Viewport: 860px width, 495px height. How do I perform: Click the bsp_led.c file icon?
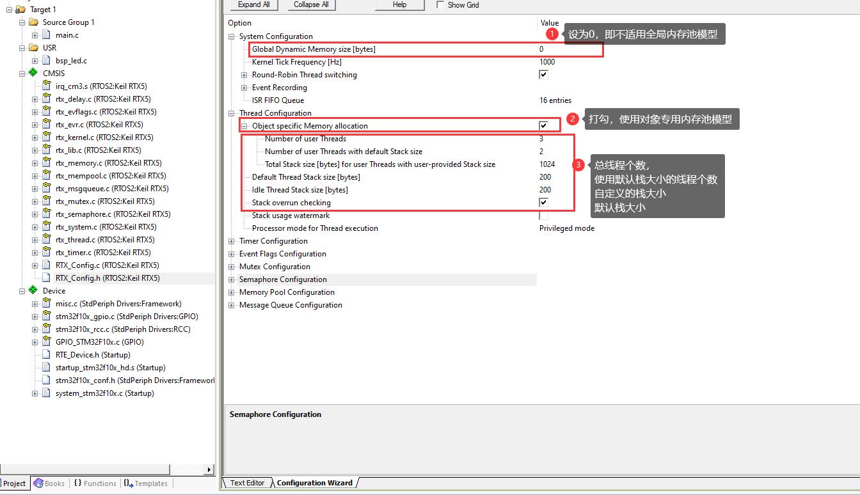(46, 61)
